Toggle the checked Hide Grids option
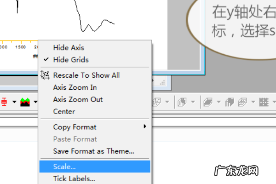Screen dimensions: 276x184 (x=71, y=60)
